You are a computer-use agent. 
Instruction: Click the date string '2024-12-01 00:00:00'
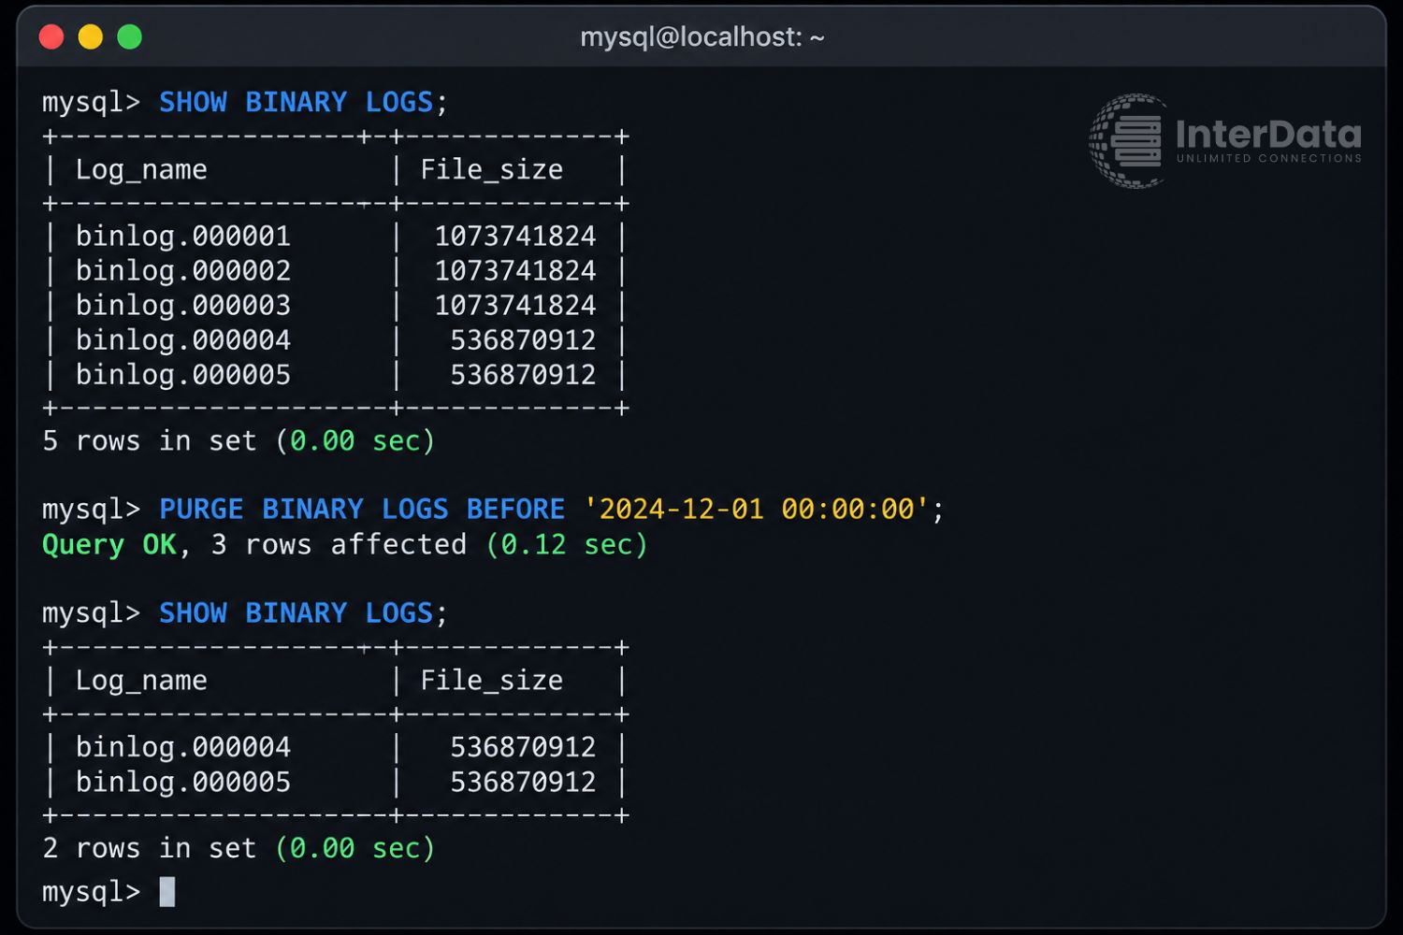(756, 509)
